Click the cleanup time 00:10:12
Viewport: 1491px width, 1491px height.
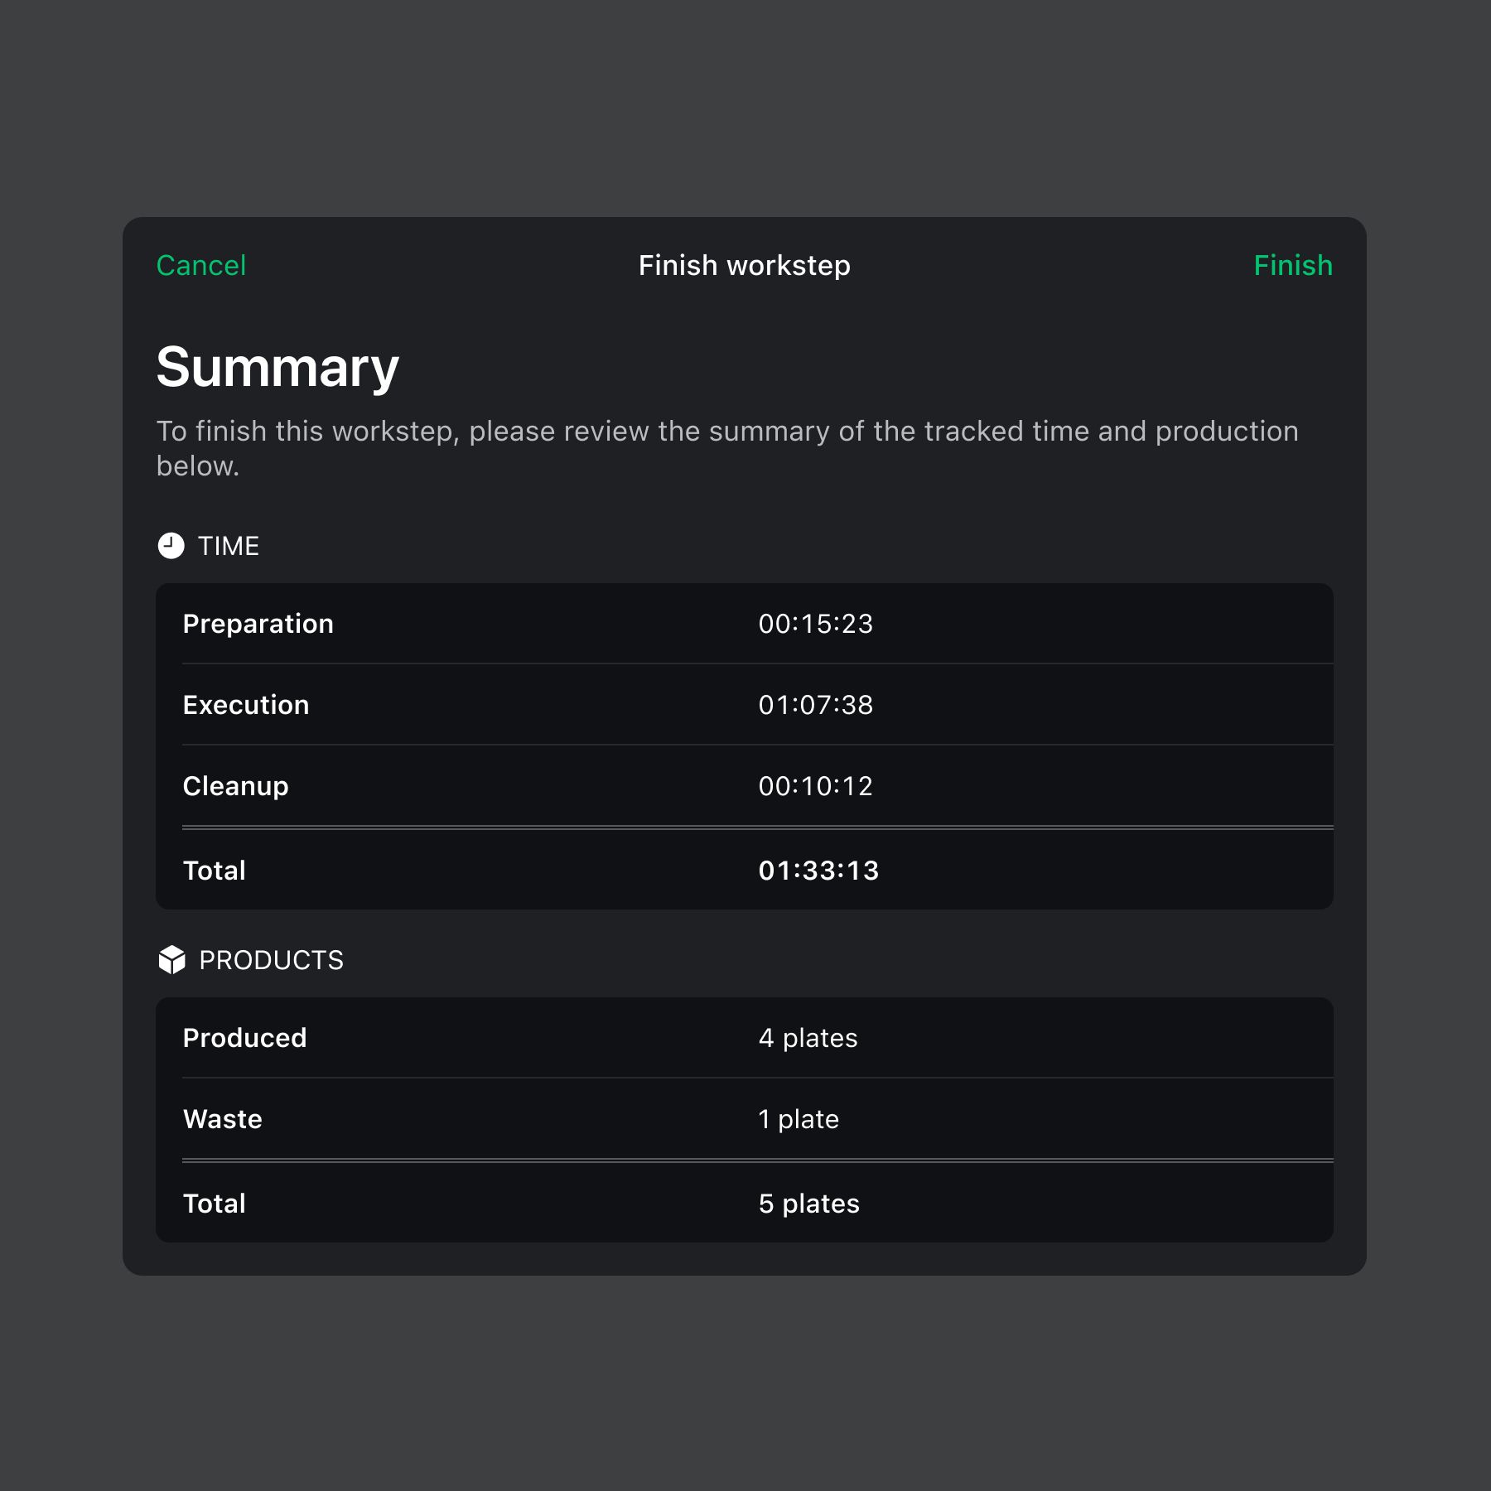click(816, 786)
